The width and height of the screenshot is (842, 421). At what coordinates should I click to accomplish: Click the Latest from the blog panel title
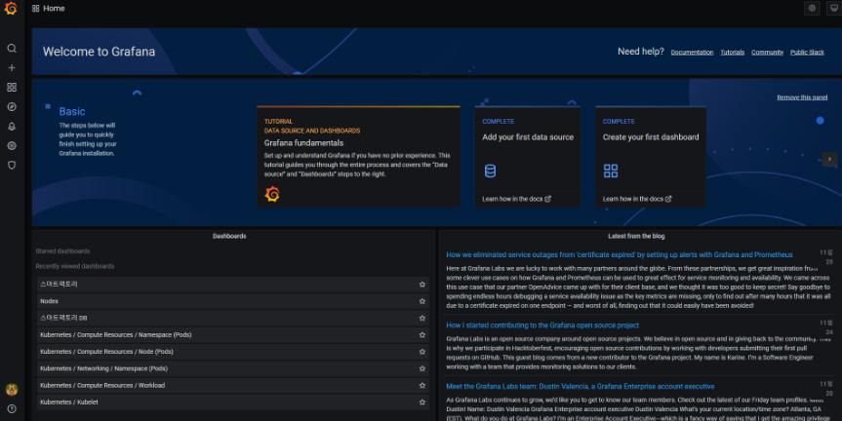[x=636, y=236]
